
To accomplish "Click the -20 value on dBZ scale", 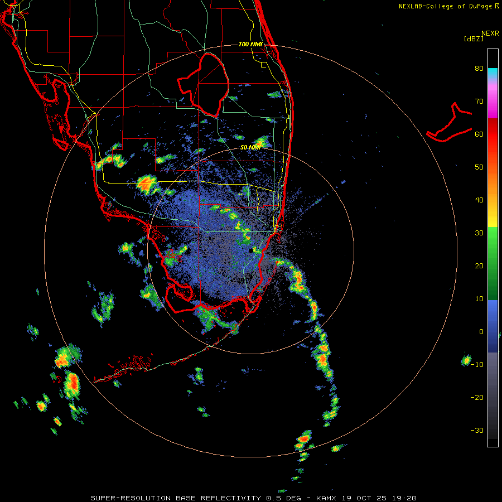I will (x=477, y=398).
